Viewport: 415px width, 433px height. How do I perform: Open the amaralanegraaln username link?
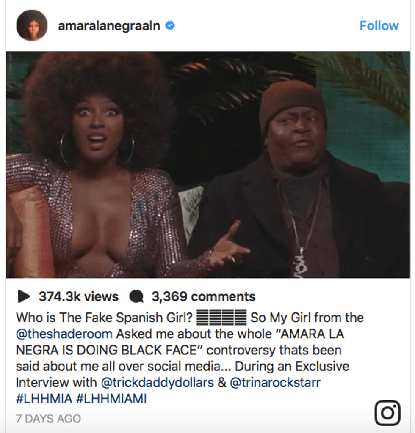point(109,26)
